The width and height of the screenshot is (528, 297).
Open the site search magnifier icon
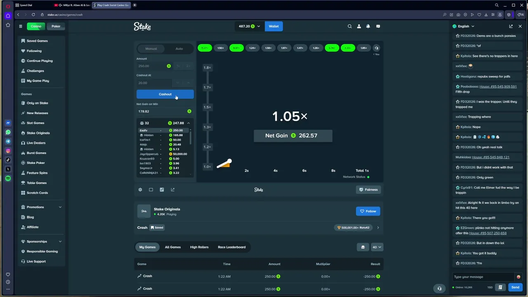pyautogui.click(x=350, y=26)
